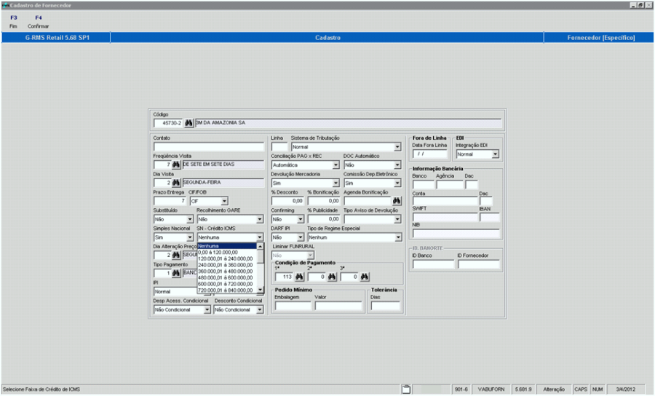Viewport: 655px width, 396px height.
Task: Open Dia Visita lookup binoculars
Action: (x=176, y=183)
